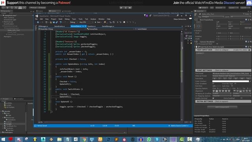Click Add to Source Control in status bar
The width and height of the screenshot is (252, 142).
tap(179, 125)
